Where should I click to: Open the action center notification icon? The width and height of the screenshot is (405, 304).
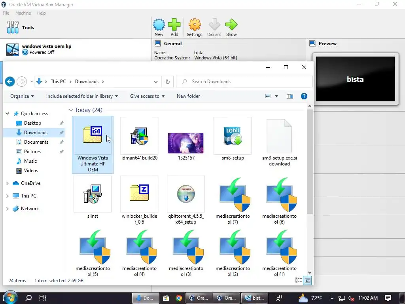[x=388, y=298]
